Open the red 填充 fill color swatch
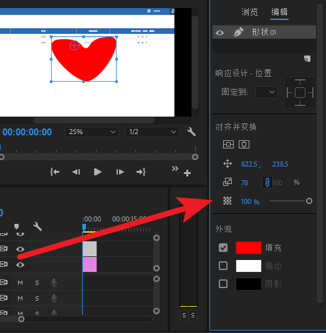The image size is (326, 333). (x=249, y=248)
